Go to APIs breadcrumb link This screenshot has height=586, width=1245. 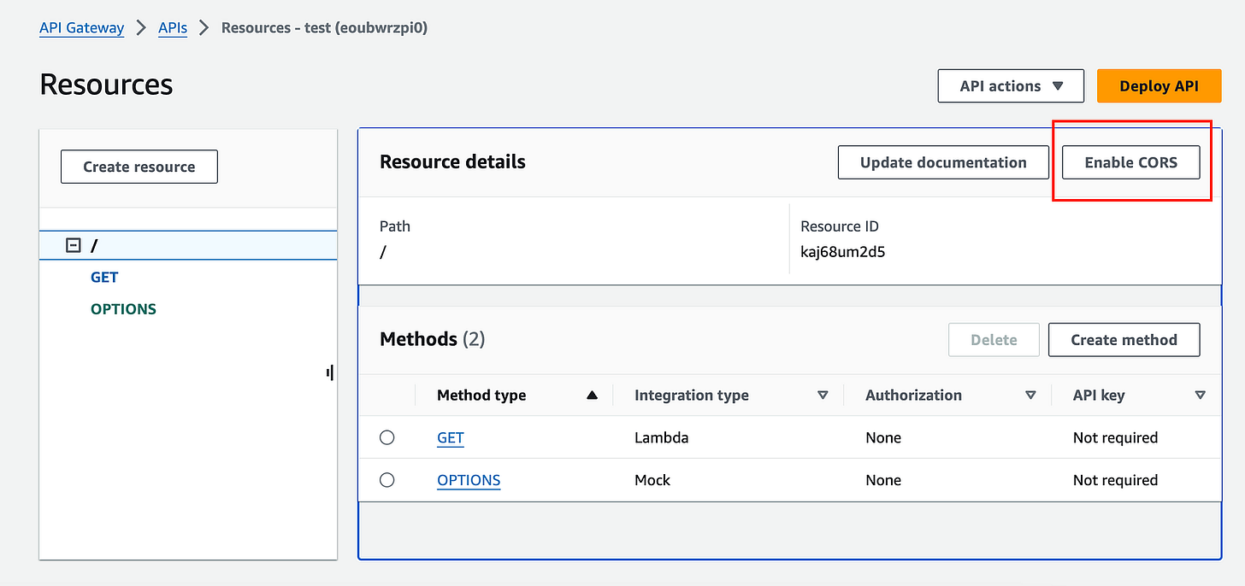[173, 28]
